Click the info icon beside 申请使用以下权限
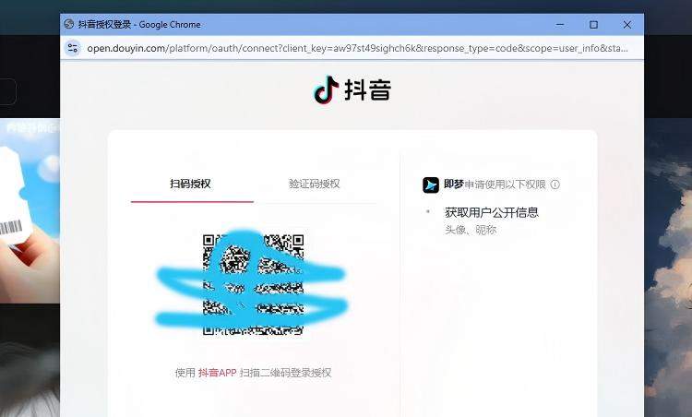Screen dimensions: 692x417 [555, 185]
